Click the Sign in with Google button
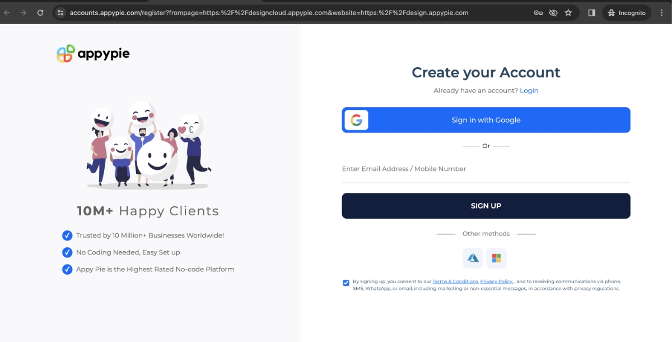Viewport: 672px width, 342px height. [486, 120]
